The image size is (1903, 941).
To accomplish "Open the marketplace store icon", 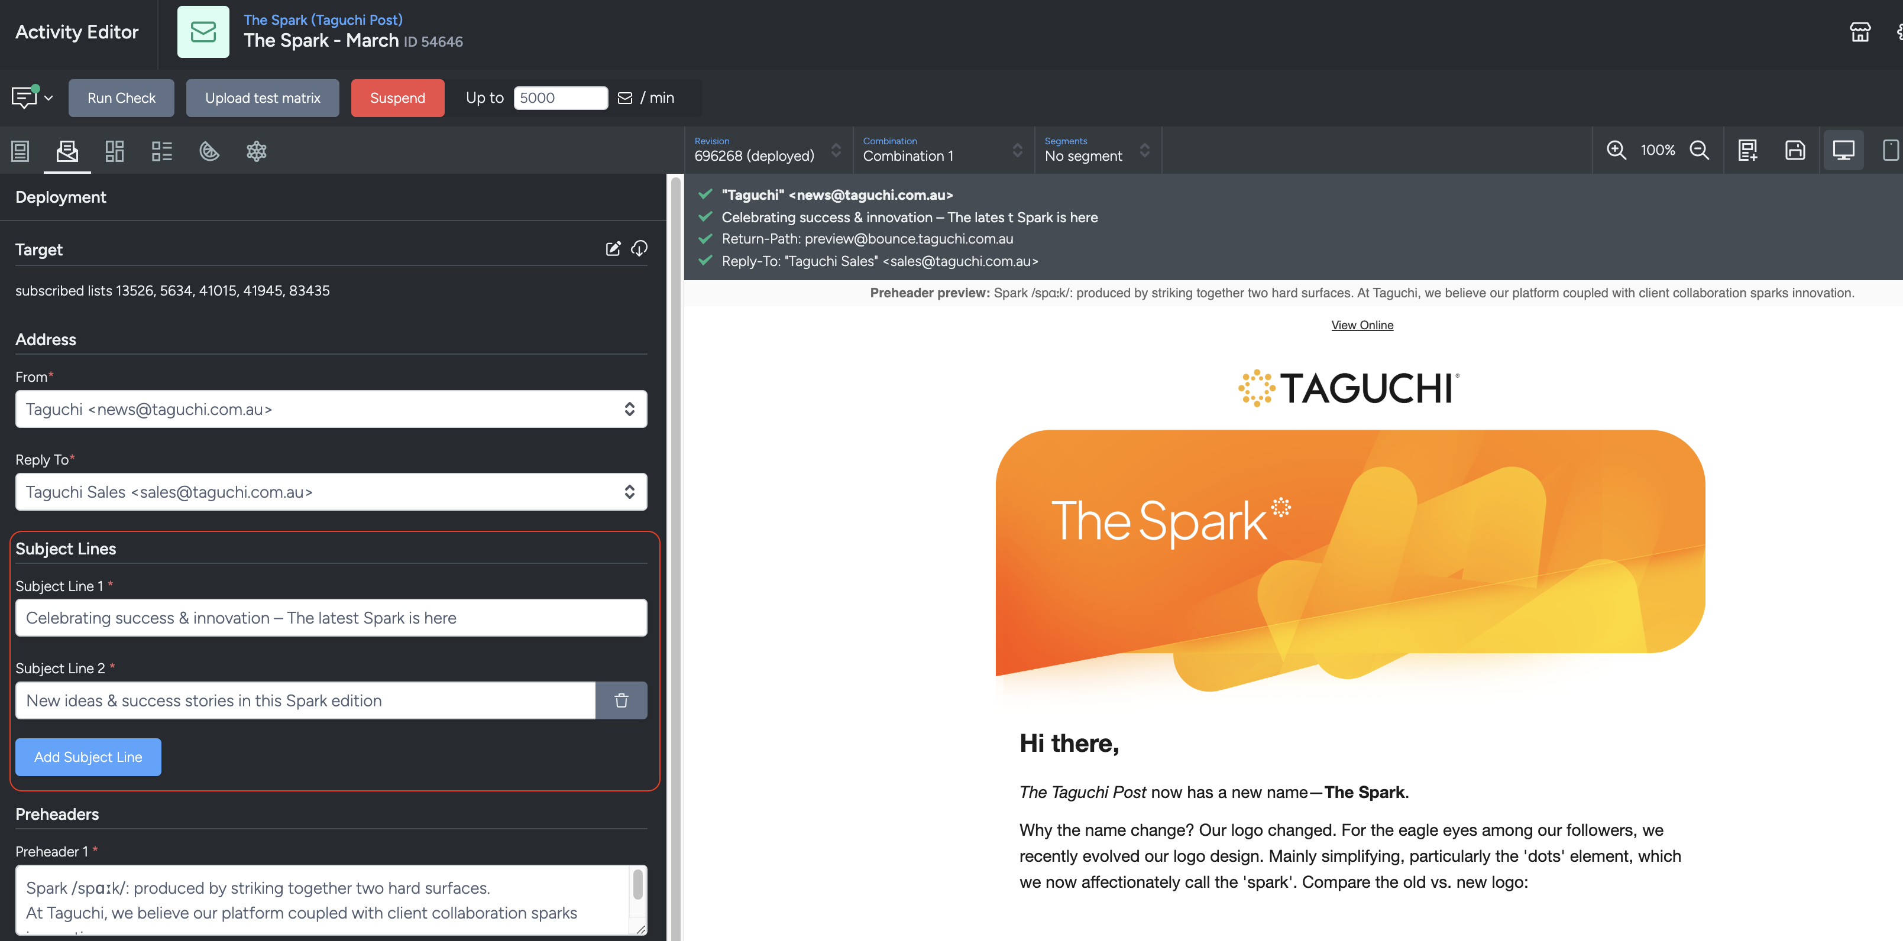I will 1860,32.
